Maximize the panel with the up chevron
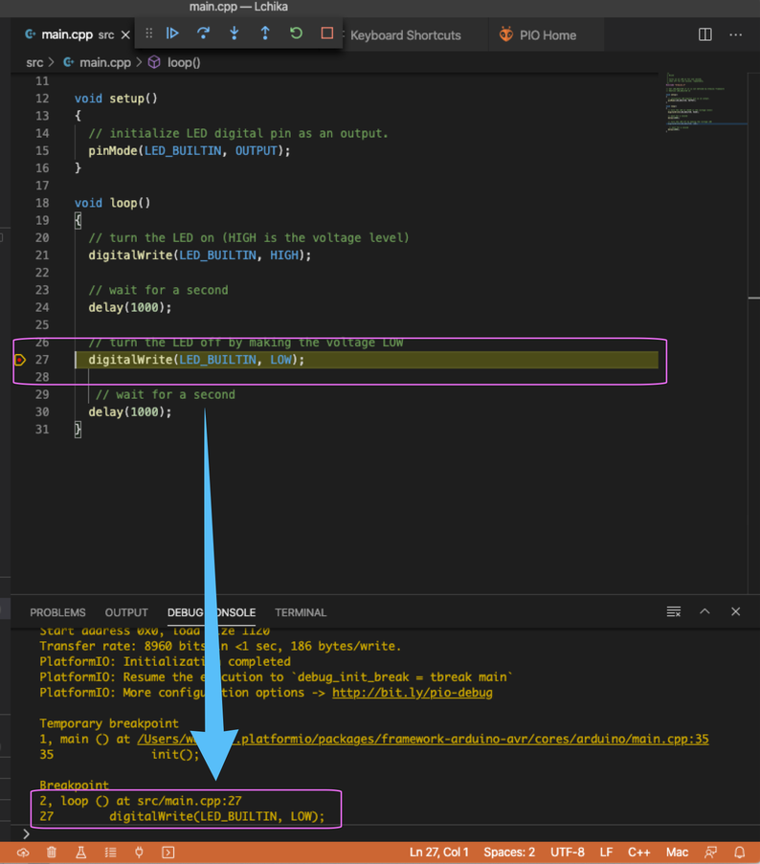This screenshot has height=864, width=760. pyautogui.click(x=704, y=611)
